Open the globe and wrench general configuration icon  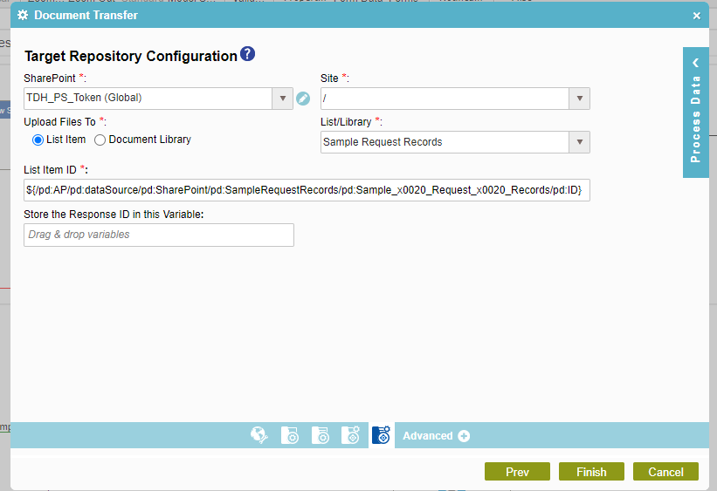[x=259, y=436]
